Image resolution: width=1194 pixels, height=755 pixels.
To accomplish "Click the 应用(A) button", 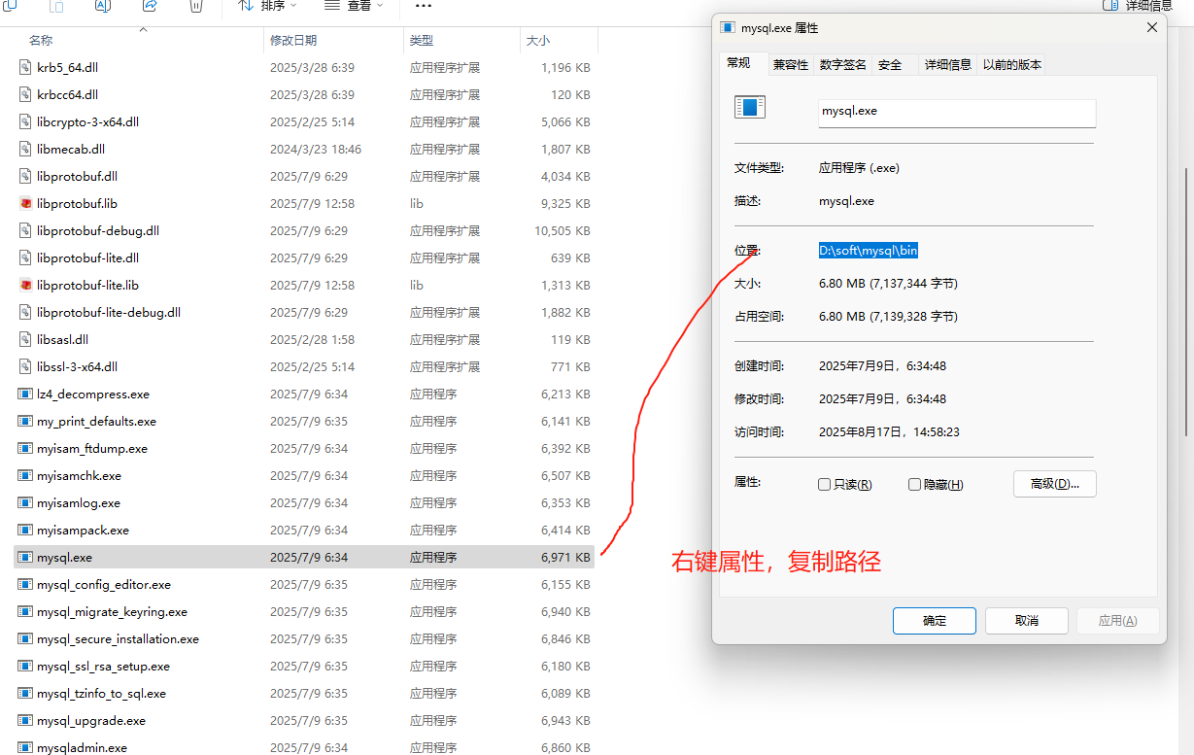I will pos(1117,621).
